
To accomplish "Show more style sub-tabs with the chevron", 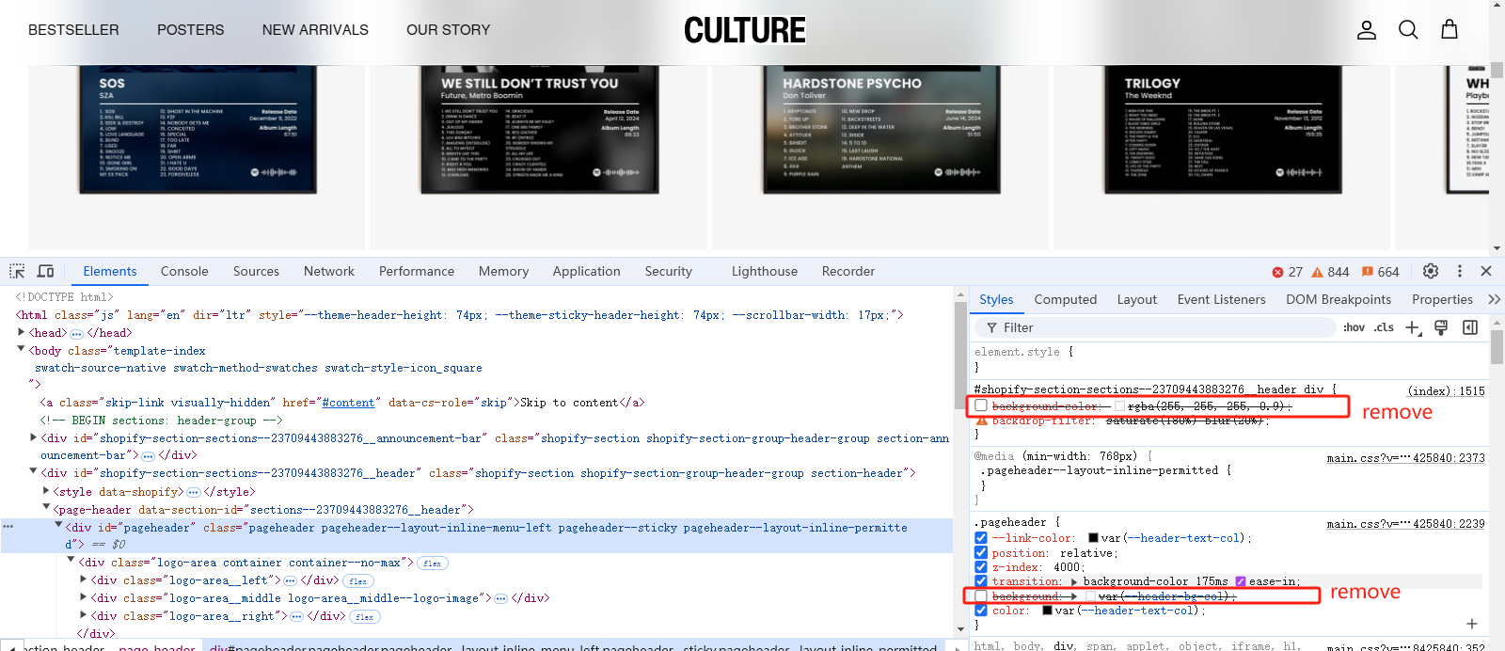I will [x=1494, y=299].
